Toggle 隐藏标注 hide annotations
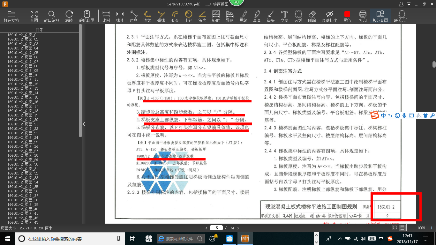The width and height of the screenshot is (436, 245). [329, 16]
